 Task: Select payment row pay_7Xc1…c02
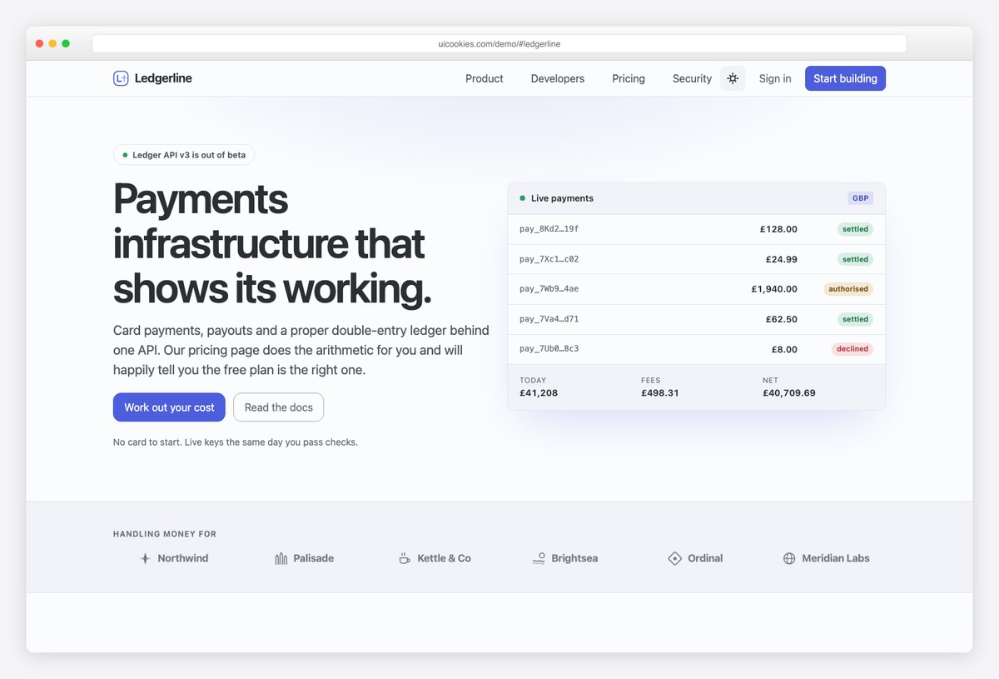(x=697, y=259)
